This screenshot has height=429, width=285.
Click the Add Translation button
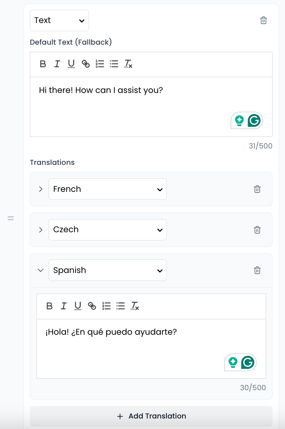(x=151, y=416)
